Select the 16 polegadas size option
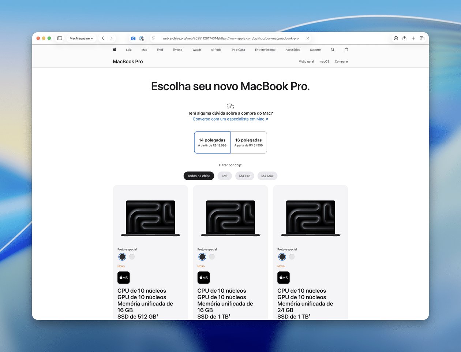This screenshot has width=461, height=352. coord(248,142)
